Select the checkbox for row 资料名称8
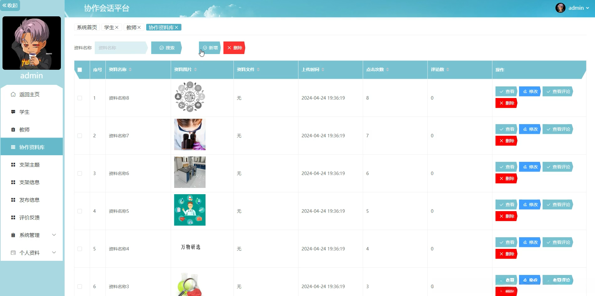This screenshot has width=595, height=296. pyautogui.click(x=80, y=98)
